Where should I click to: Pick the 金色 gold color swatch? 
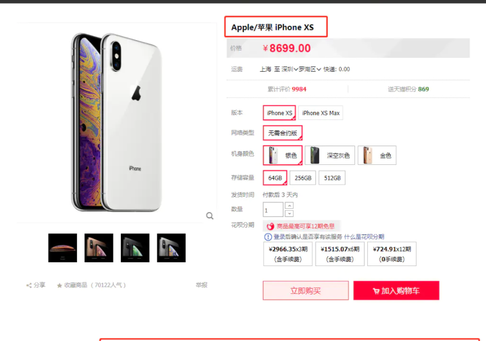[x=377, y=155]
